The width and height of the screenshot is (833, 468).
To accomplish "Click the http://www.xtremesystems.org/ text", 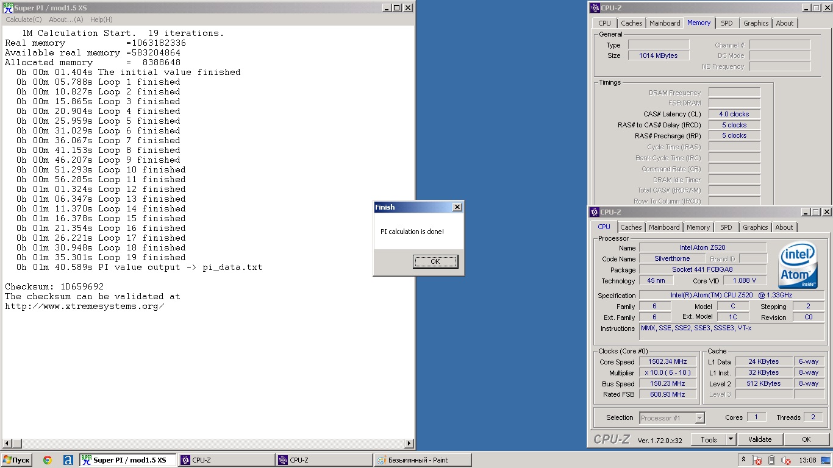I will coord(85,306).
